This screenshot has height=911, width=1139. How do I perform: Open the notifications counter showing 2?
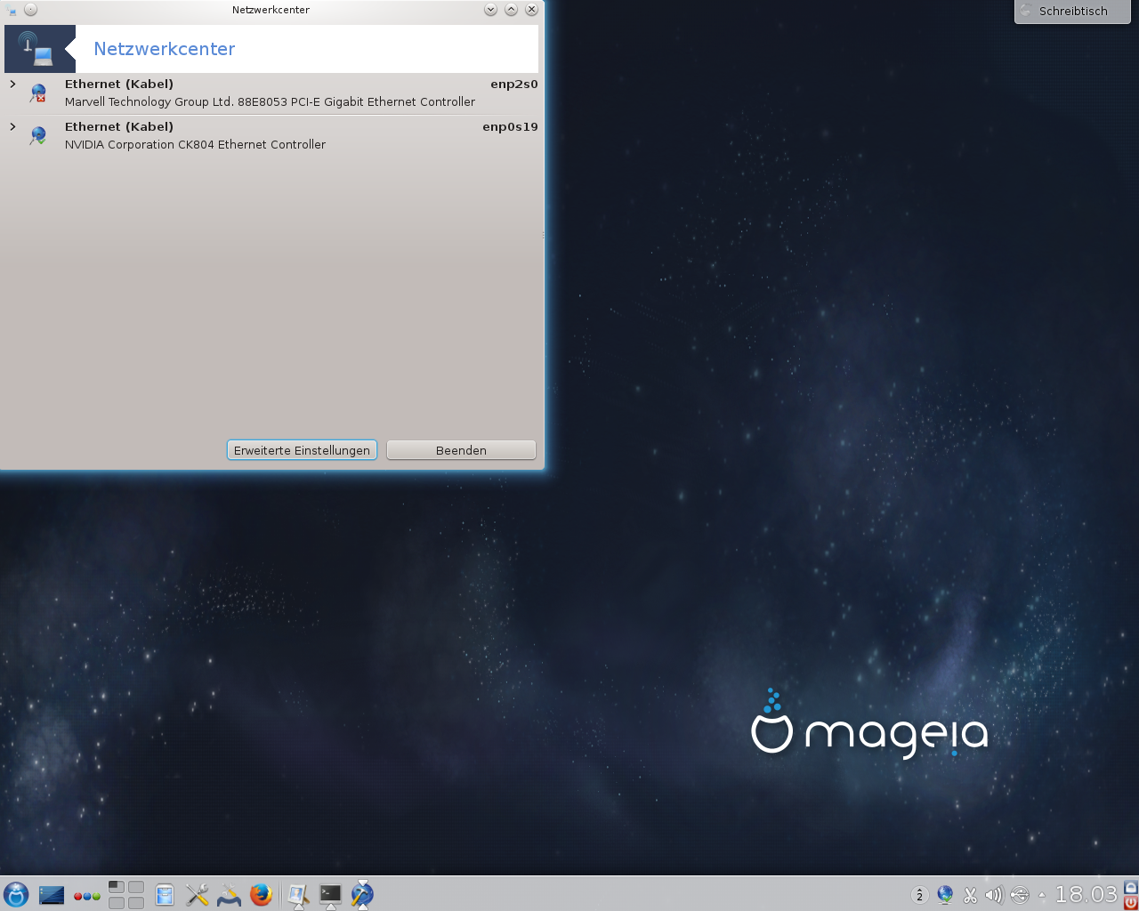[919, 895]
